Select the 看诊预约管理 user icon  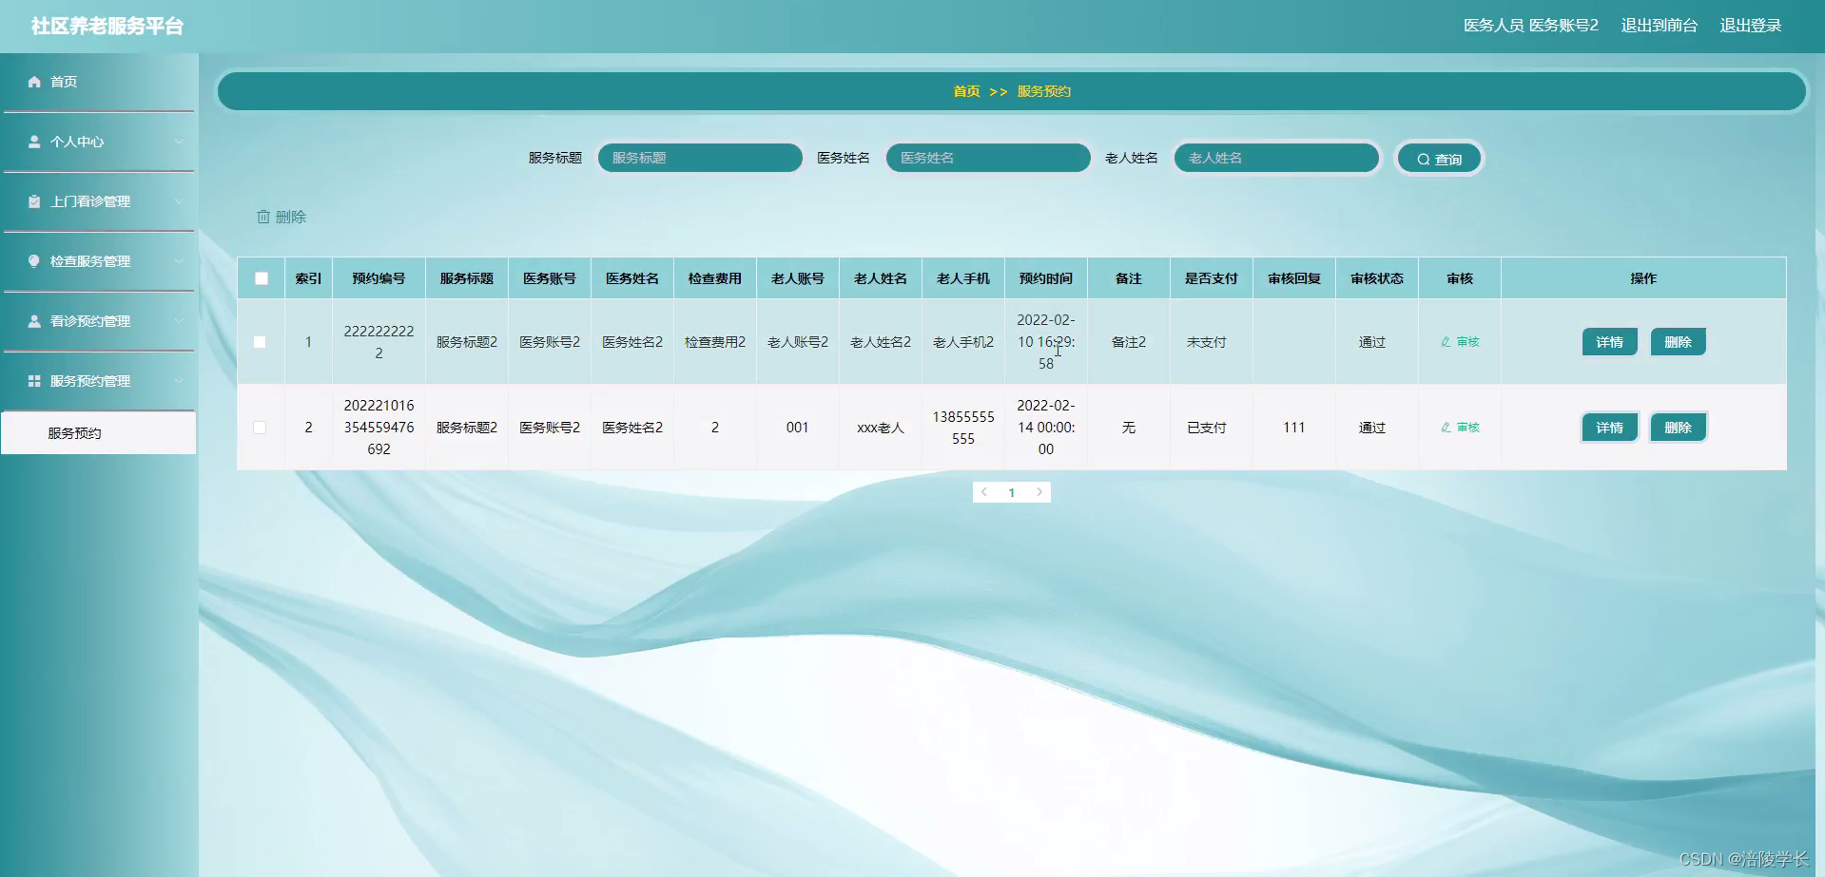[33, 320]
